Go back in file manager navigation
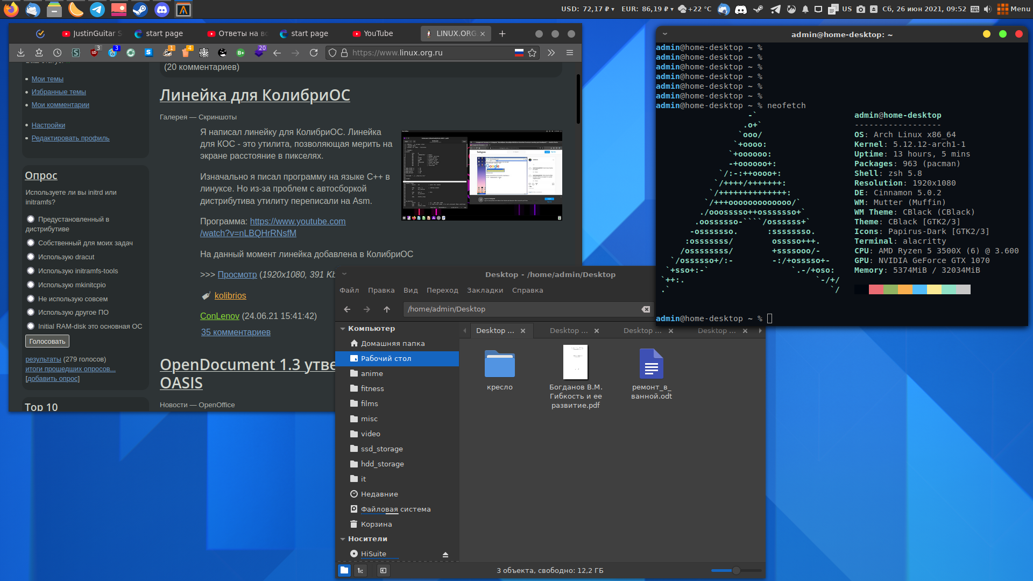Viewport: 1033px width, 581px height. [x=347, y=309]
